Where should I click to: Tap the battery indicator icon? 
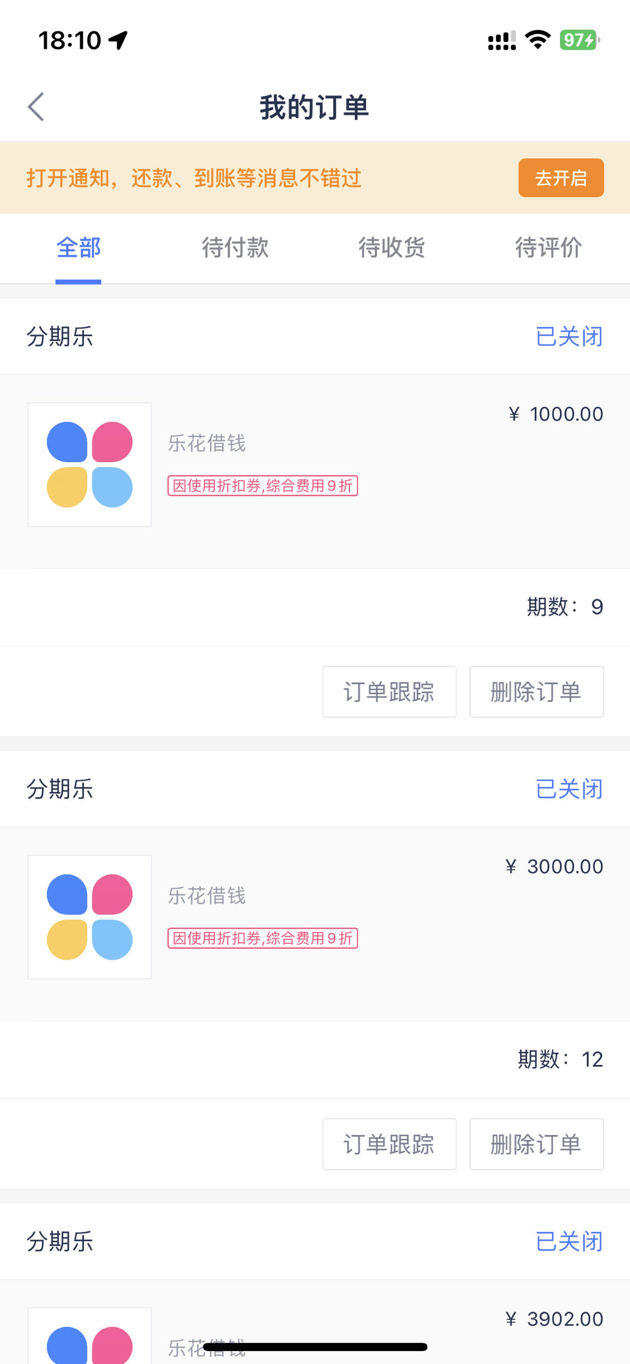[580, 40]
